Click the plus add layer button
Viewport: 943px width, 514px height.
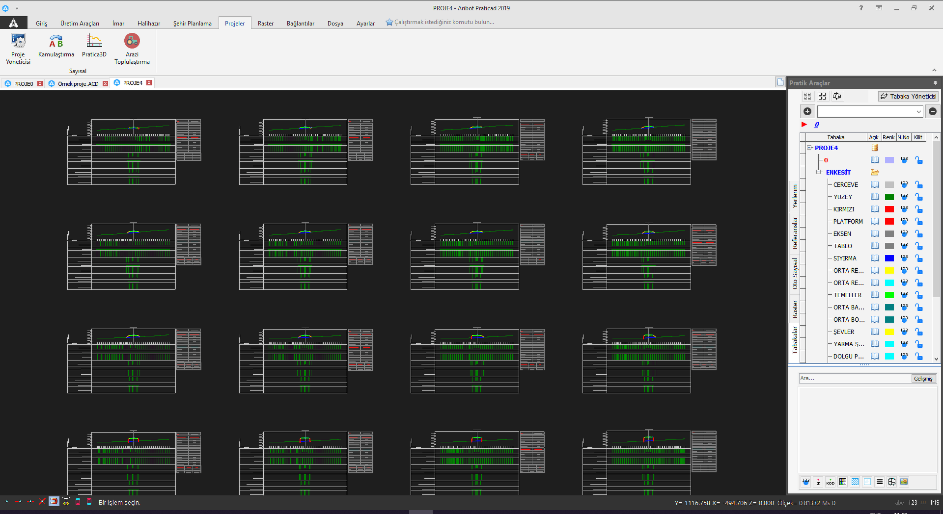pyautogui.click(x=807, y=111)
